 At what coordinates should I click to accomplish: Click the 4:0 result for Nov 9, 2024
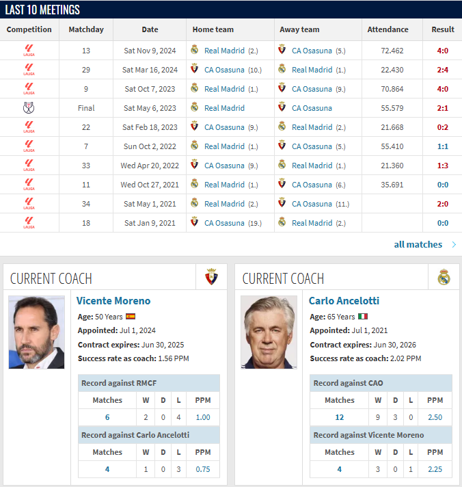[x=443, y=51]
